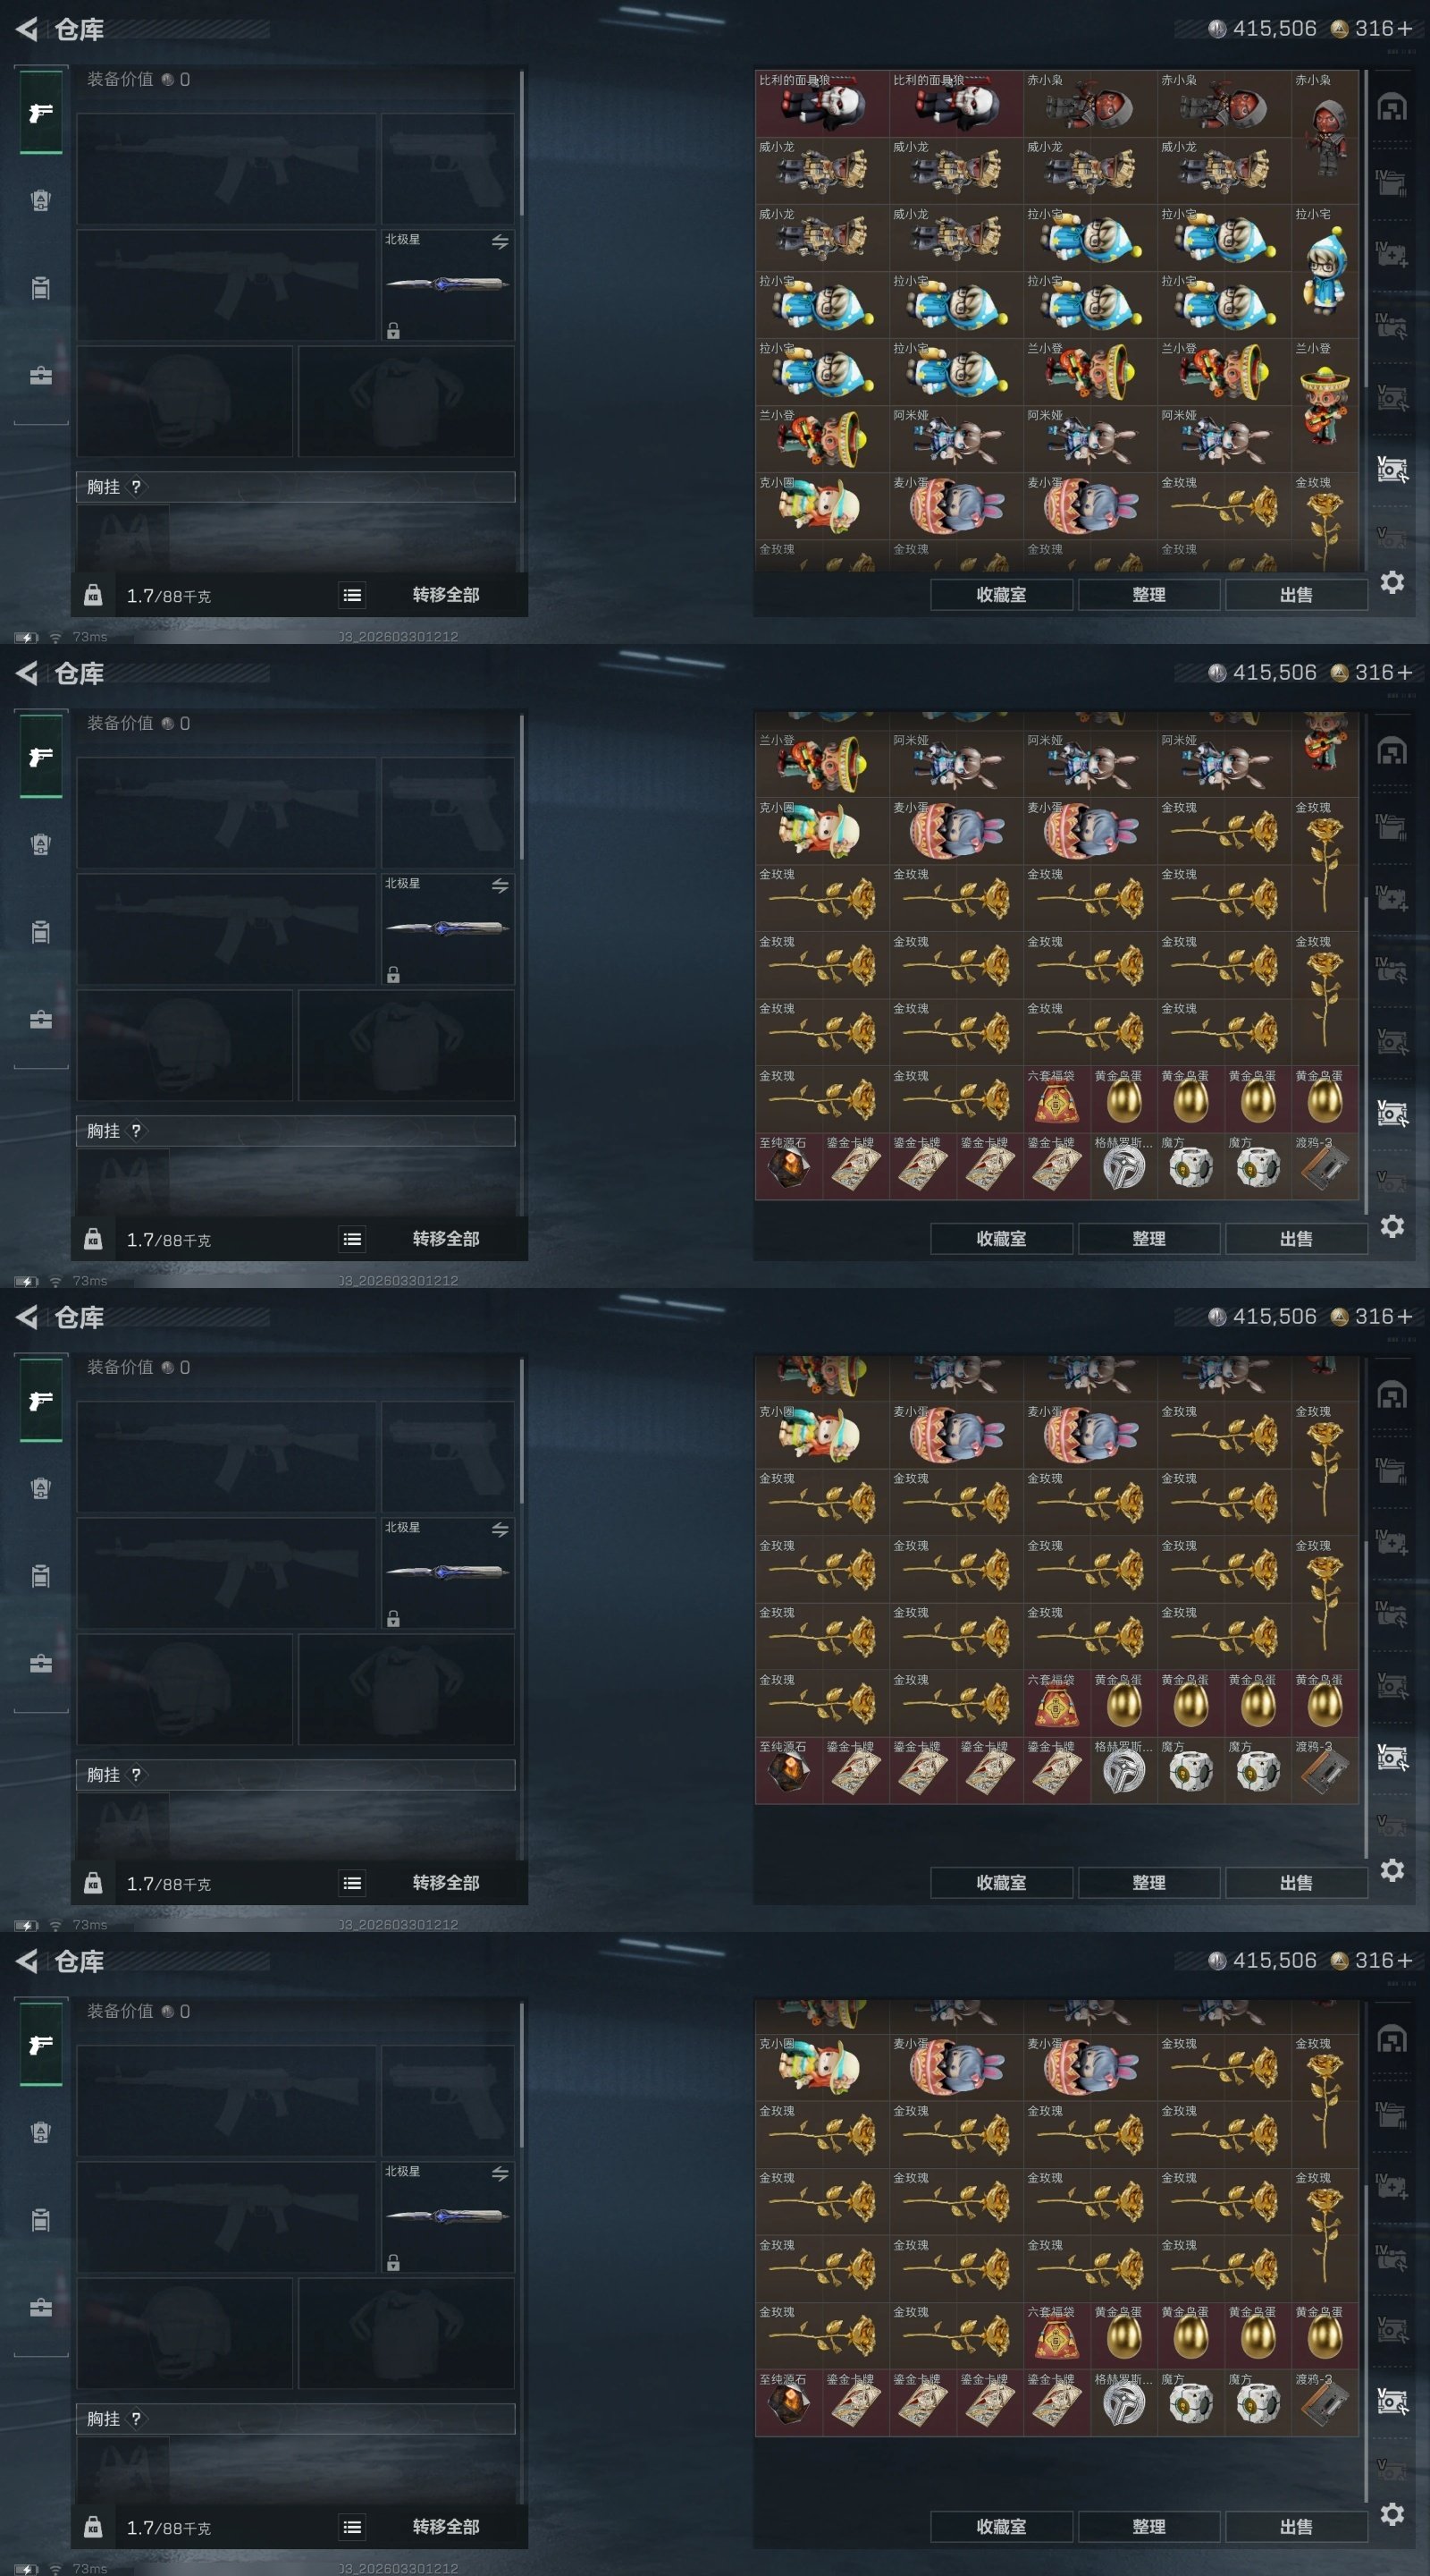Open the topmost list view icon near 转移全部
Screen dimensions: 1430x2576
point(352,595)
